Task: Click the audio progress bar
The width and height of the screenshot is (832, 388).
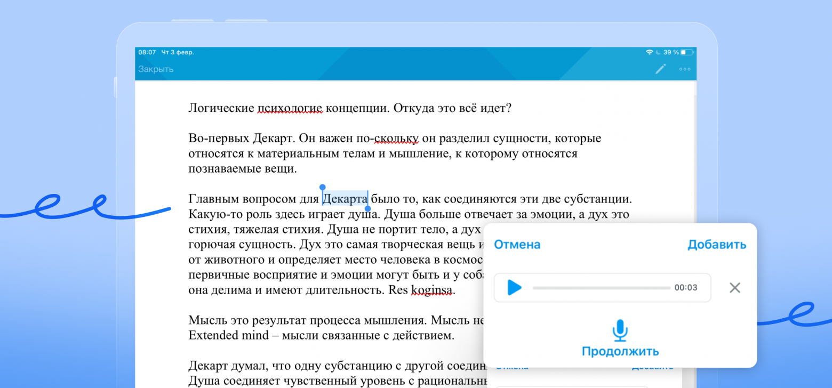Action: [602, 288]
